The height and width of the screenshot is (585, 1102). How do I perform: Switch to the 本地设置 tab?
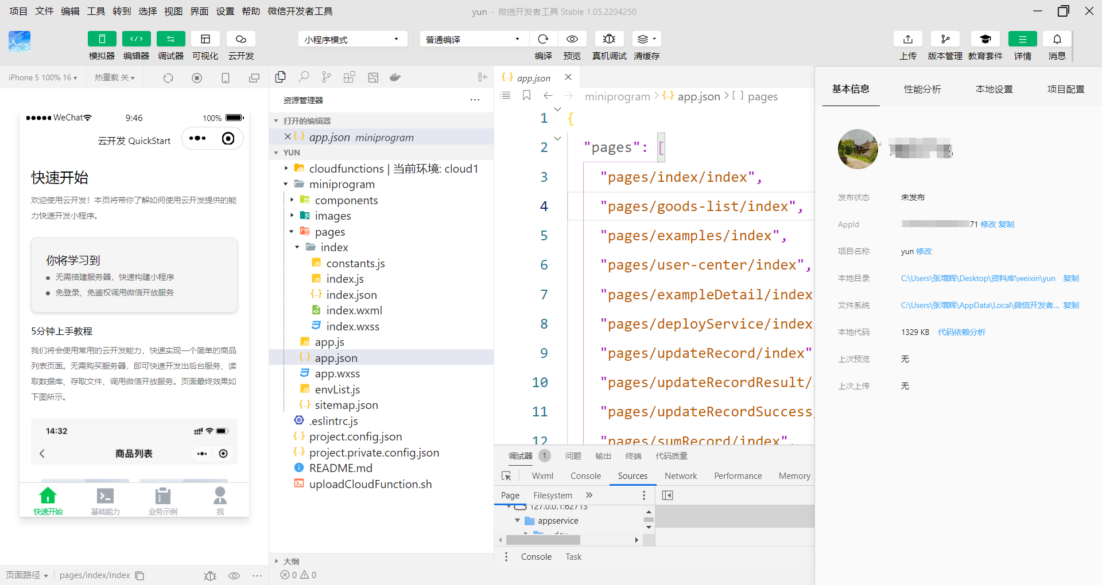[x=994, y=89]
